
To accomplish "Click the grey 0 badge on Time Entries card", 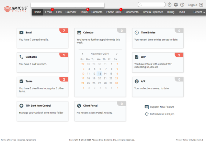I will [x=179, y=31].
